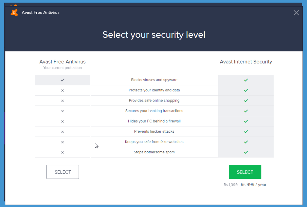
Task: Click green checkmark for Hides your PC behind firewall
Action: 246,121
